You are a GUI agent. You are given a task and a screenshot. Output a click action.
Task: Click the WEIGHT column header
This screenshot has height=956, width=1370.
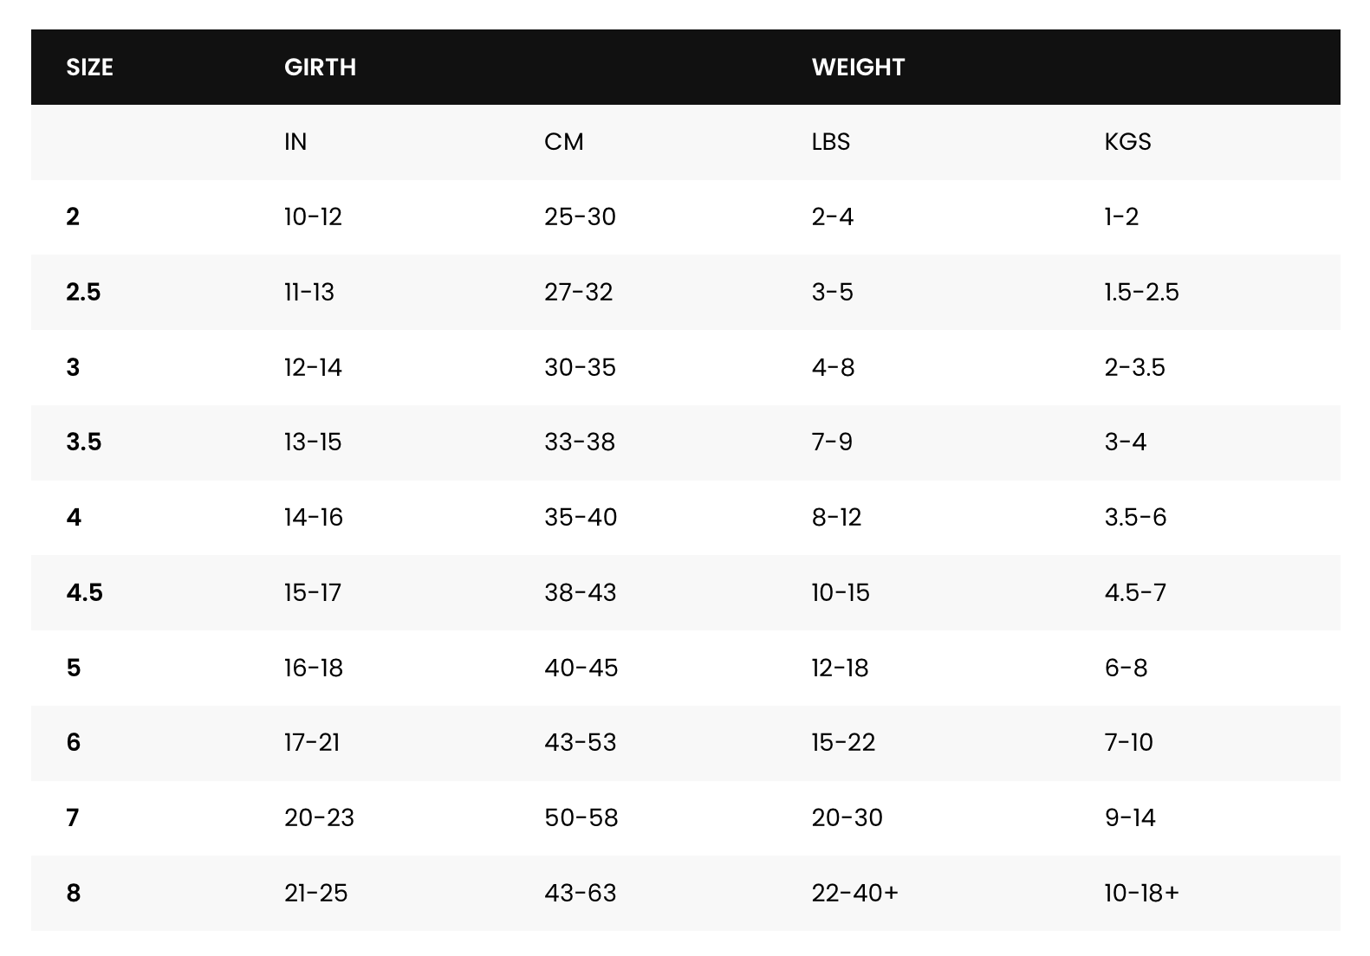click(x=858, y=68)
